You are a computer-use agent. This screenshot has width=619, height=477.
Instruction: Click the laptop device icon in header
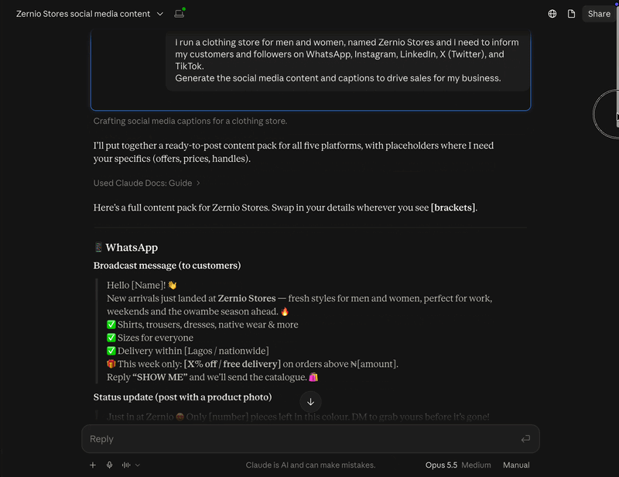[180, 13]
